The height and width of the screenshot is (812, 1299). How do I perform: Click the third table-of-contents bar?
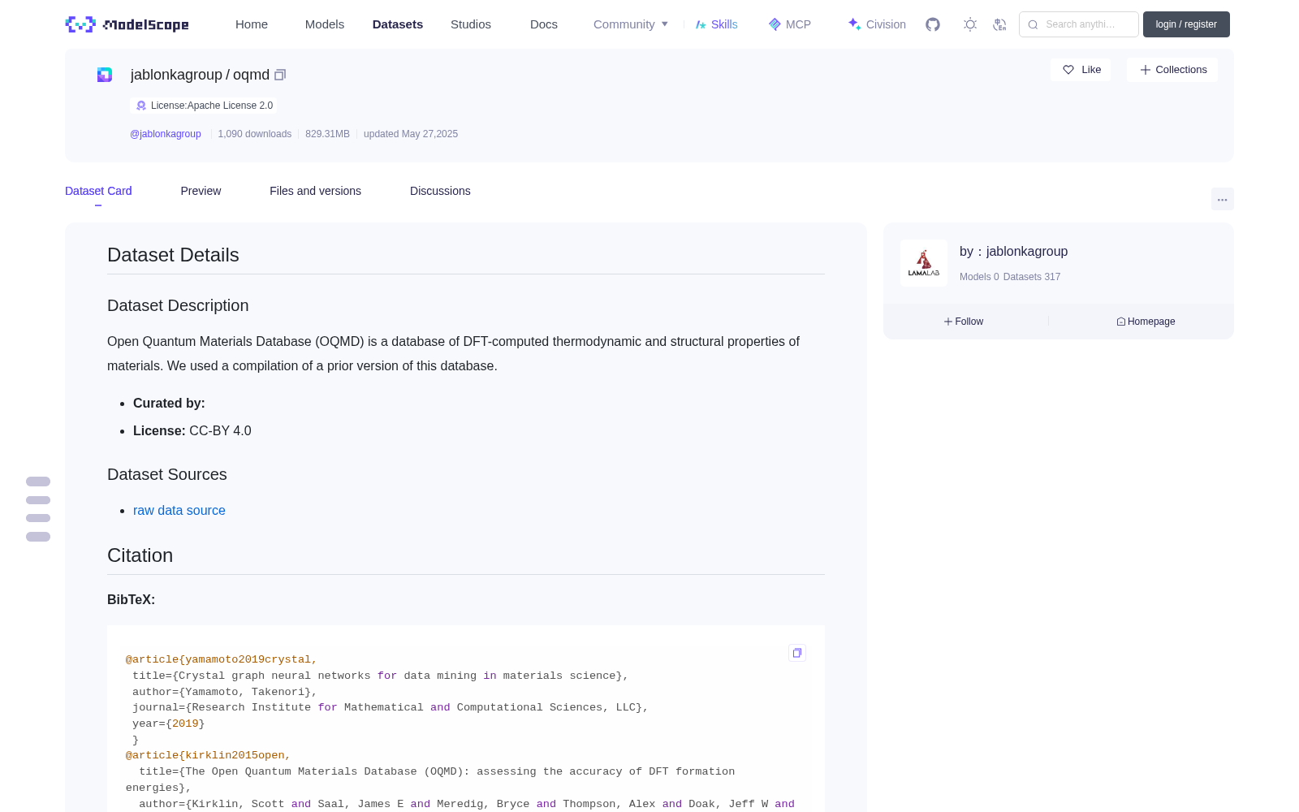[x=38, y=518]
